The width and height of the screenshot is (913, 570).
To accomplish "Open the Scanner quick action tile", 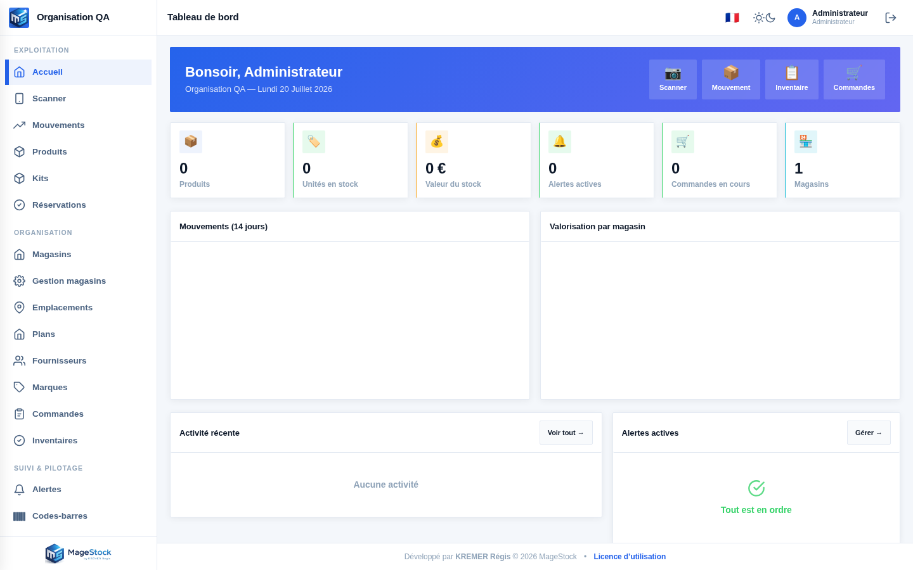I will click(x=673, y=79).
